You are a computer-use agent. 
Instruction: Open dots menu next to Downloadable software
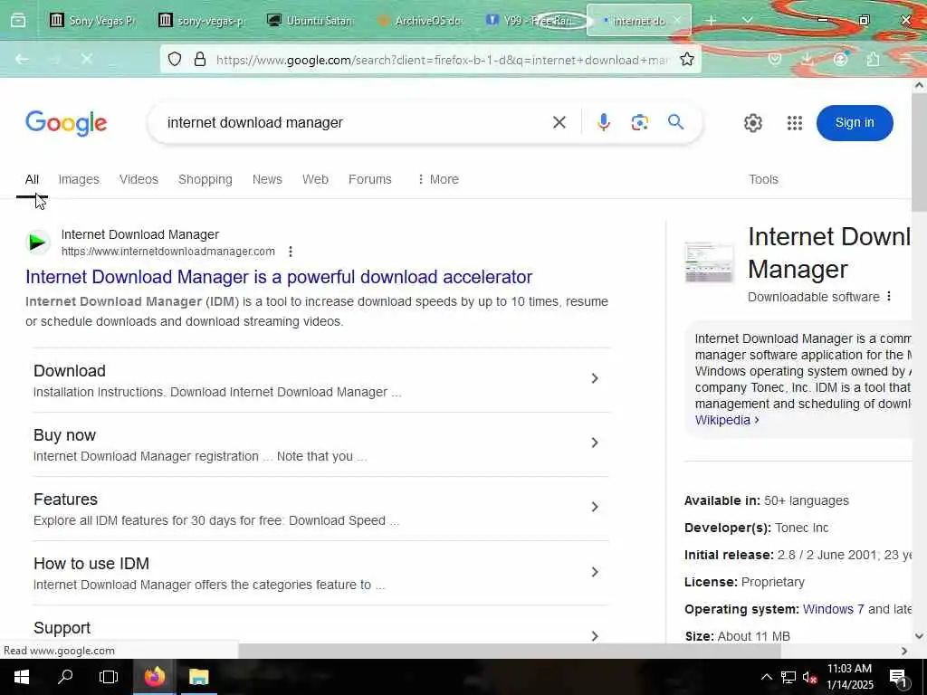(889, 297)
